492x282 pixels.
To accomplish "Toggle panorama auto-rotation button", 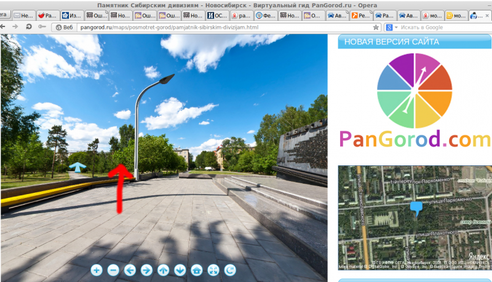I will pos(230,270).
